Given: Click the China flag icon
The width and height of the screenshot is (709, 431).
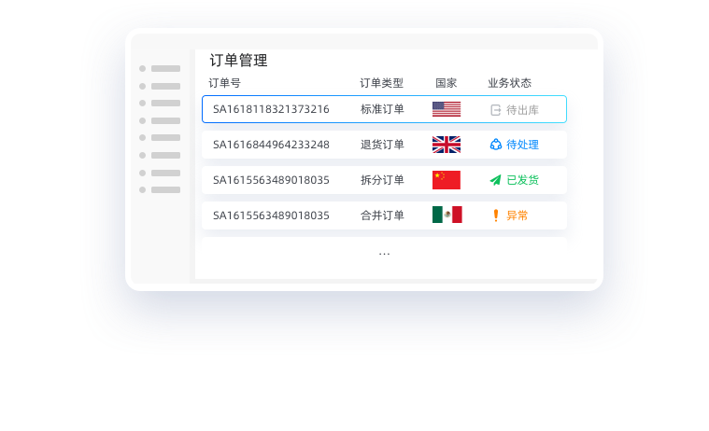Looking at the screenshot, I should tap(447, 180).
